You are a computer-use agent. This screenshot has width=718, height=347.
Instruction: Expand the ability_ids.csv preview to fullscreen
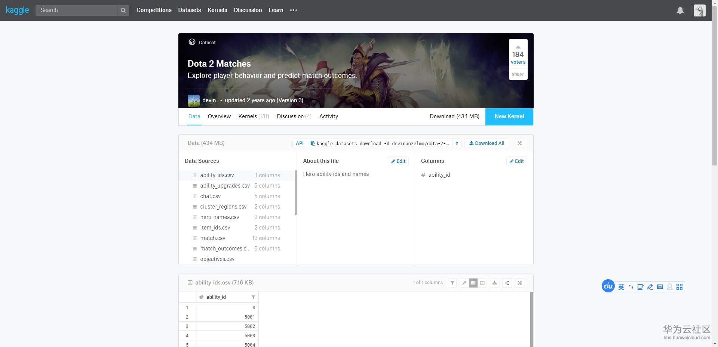point(519,283)
